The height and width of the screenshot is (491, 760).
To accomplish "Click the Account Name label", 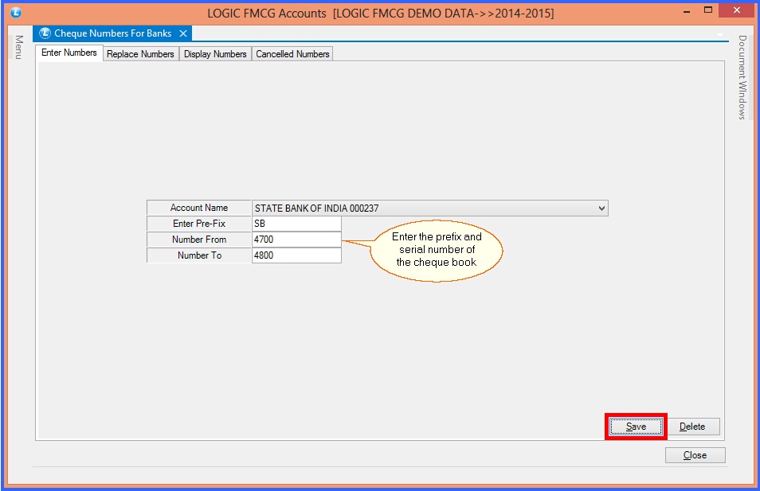I will 198,208.
